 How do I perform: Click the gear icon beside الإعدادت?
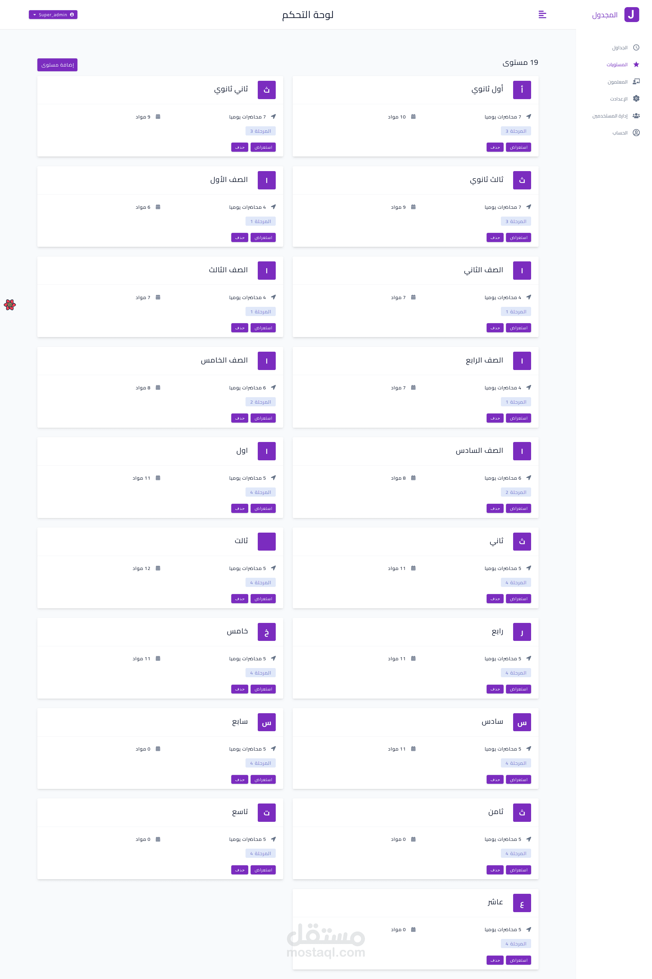point(636,98)
